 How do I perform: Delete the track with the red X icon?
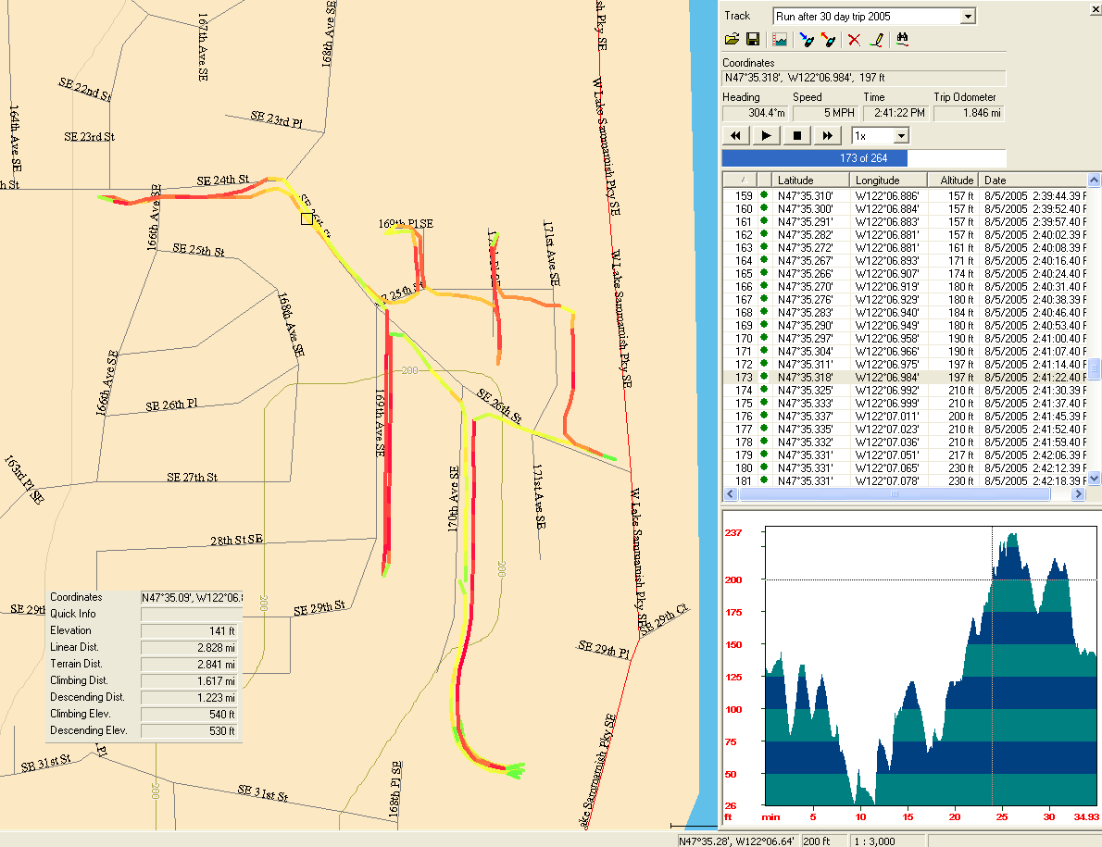(x=854, y=40)
